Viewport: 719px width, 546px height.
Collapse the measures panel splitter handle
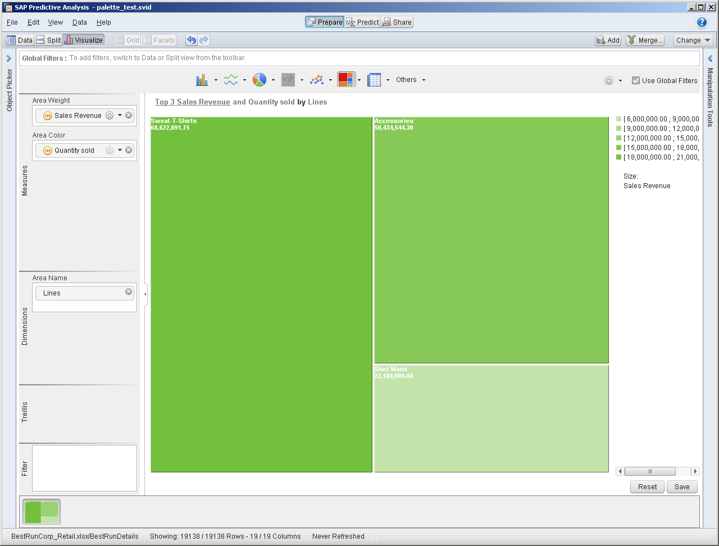tap(145, 294)
